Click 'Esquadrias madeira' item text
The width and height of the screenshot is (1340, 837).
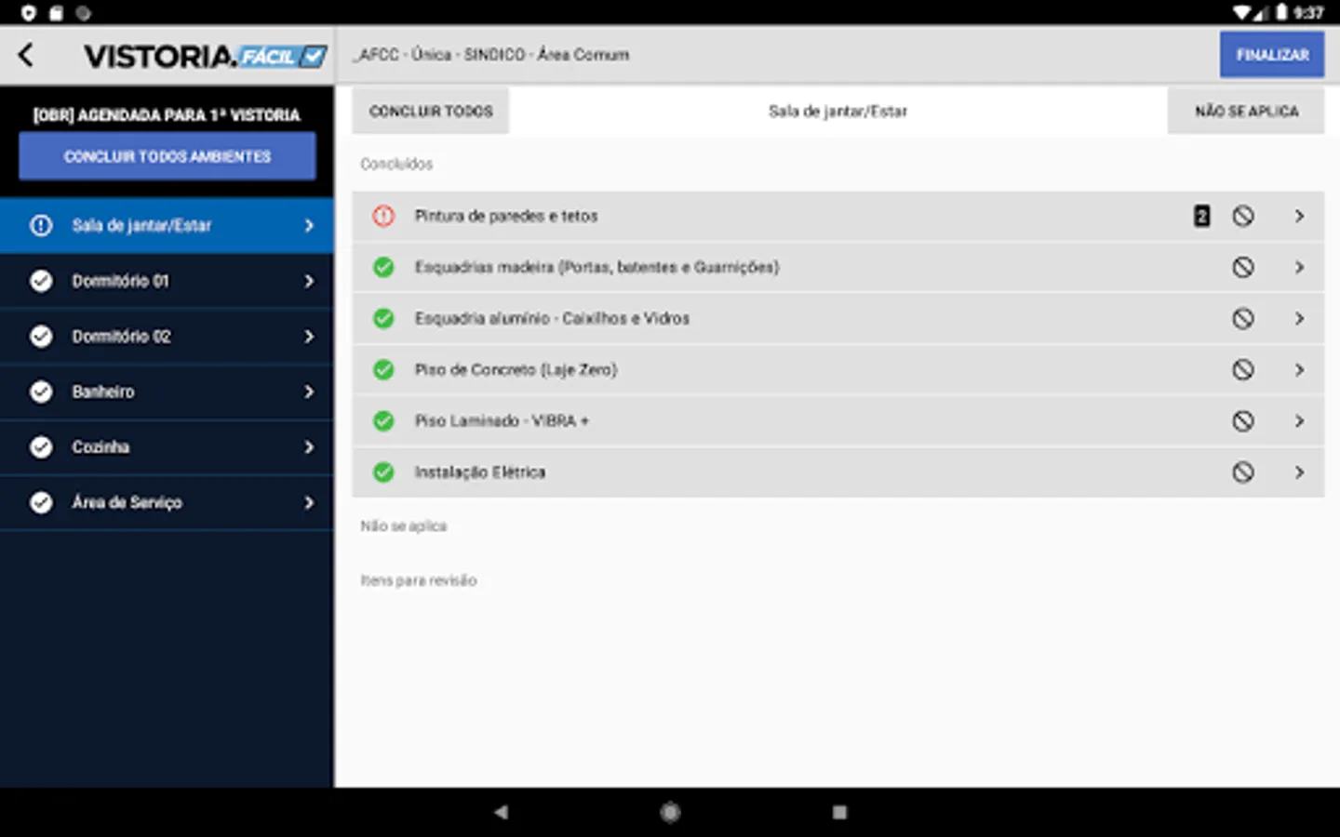pos(596,267)
